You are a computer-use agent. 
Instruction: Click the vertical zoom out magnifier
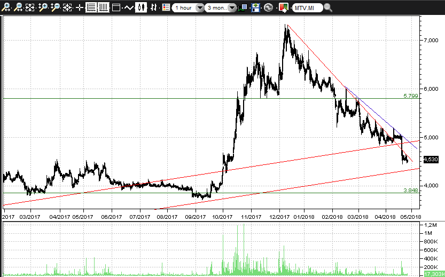(55, 7)
